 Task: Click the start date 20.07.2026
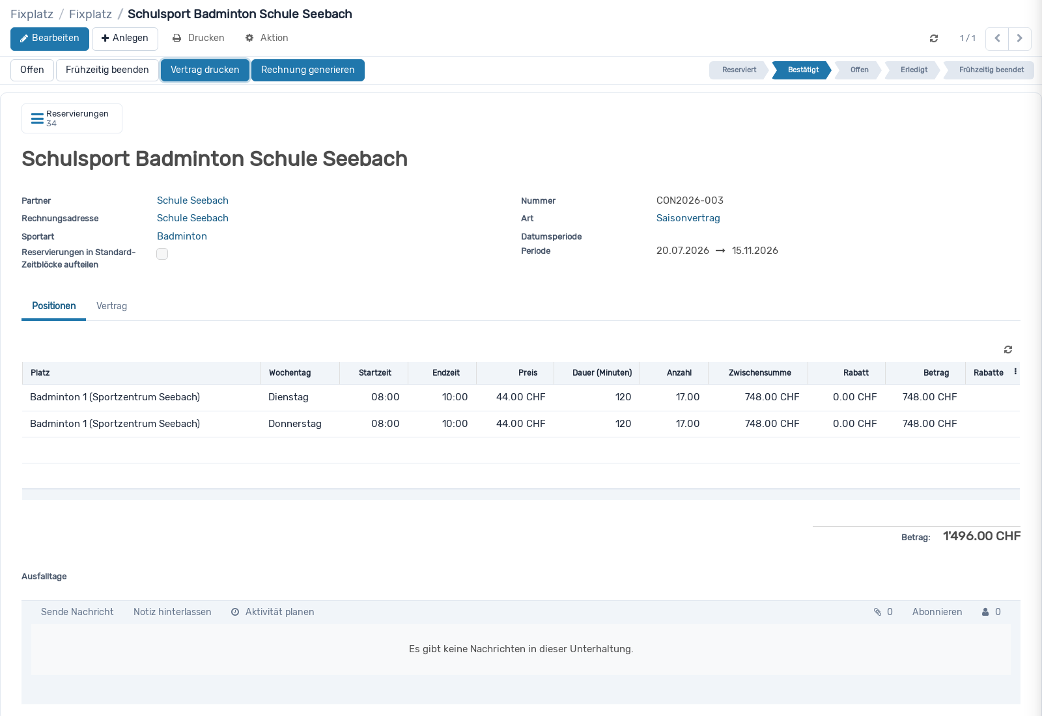click(x=683, y=251)
